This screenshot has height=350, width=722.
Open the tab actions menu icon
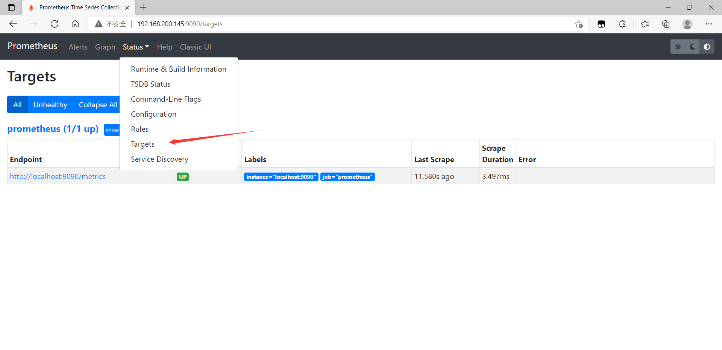pos(11,8)
